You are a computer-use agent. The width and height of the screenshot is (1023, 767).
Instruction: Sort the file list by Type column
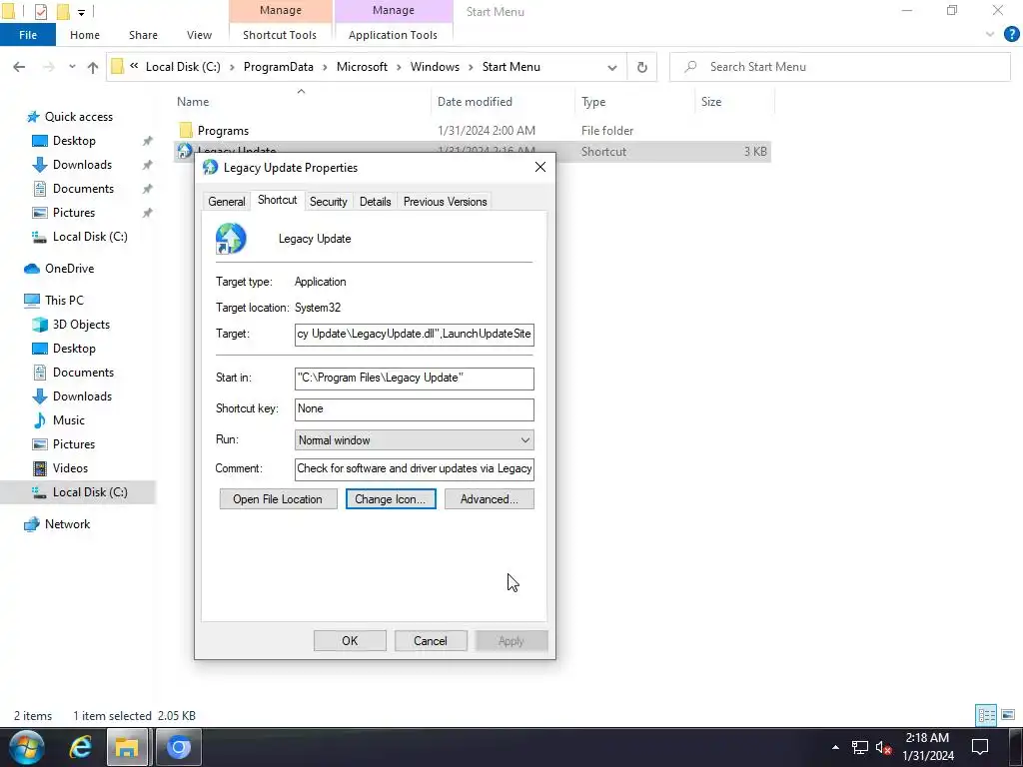click(593, 102)
